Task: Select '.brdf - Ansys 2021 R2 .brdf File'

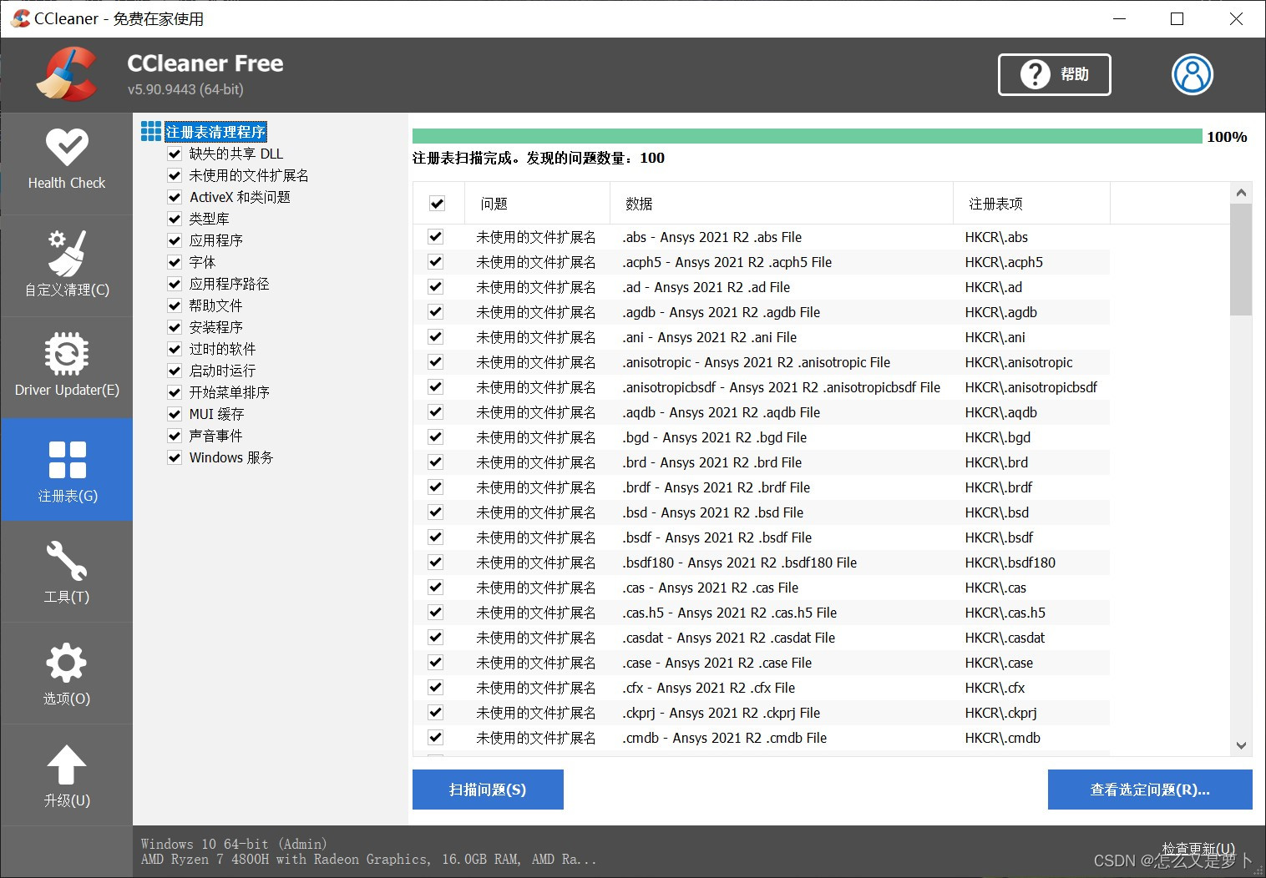Action: pyautogui.click(x=716, y=487)
